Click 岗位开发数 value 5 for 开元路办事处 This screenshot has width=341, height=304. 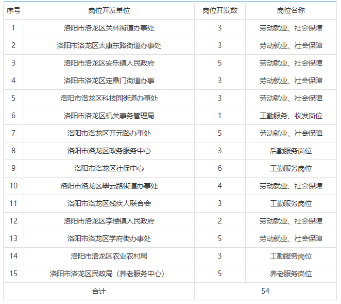coord(220,133)
